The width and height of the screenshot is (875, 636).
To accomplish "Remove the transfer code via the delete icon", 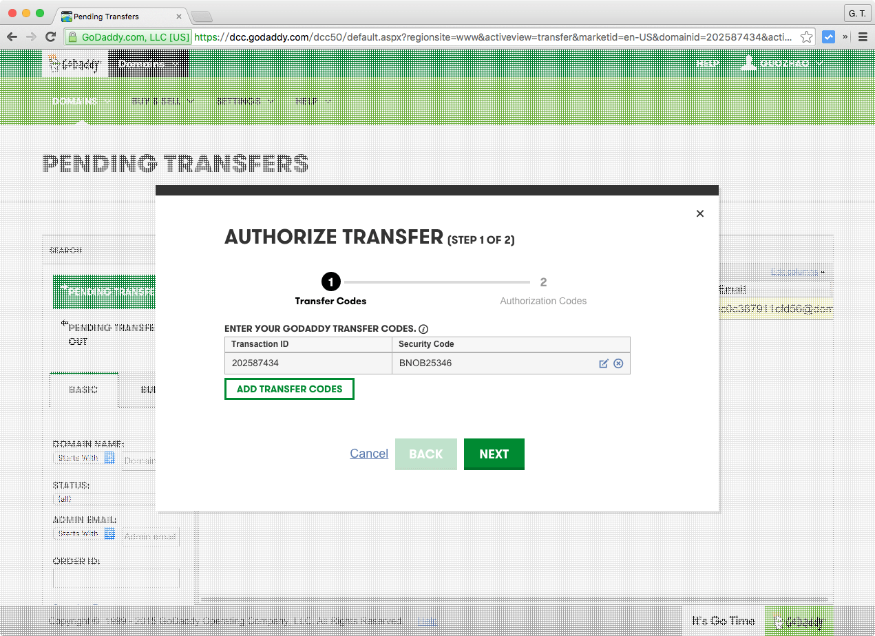I will 618,363.
